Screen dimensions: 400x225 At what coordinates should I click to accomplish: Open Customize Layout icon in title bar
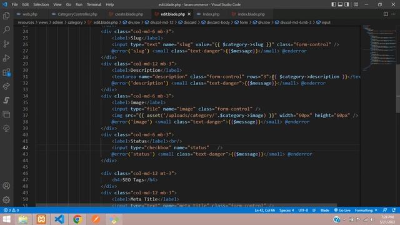[x=356, y=4]
